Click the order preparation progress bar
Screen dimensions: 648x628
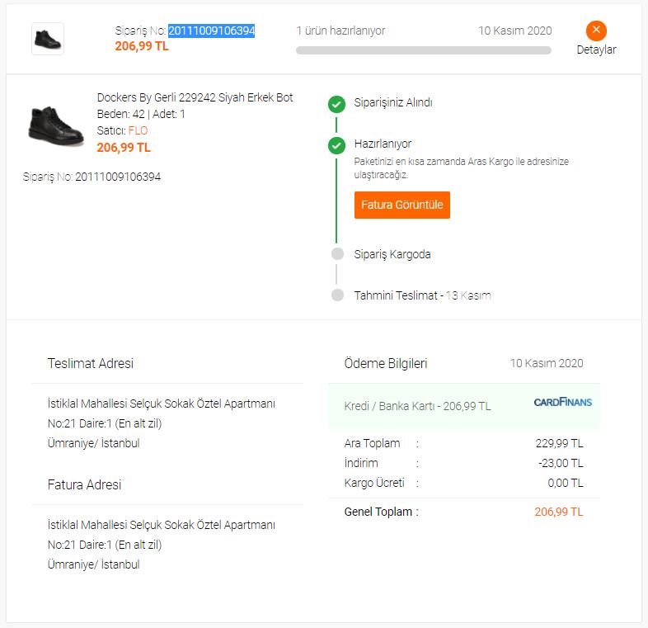click(423, 50)
